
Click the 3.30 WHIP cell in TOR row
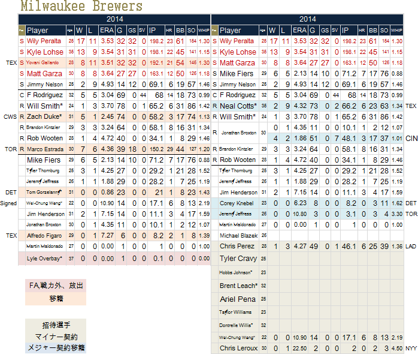pyautogui.click(x=397, y=214)
